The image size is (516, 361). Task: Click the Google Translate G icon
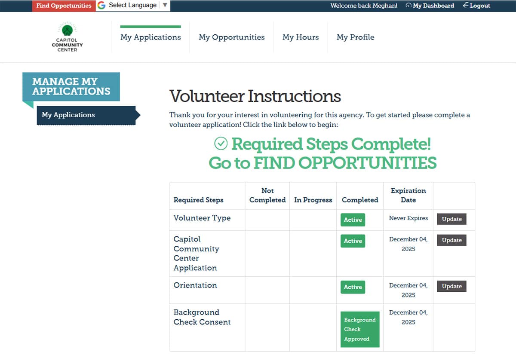[101, 6]
